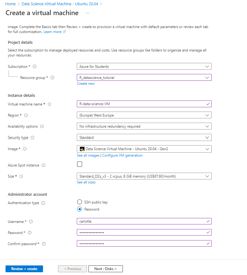Click the Administrator account heading
Screen dimensions: 247x275
27,194
